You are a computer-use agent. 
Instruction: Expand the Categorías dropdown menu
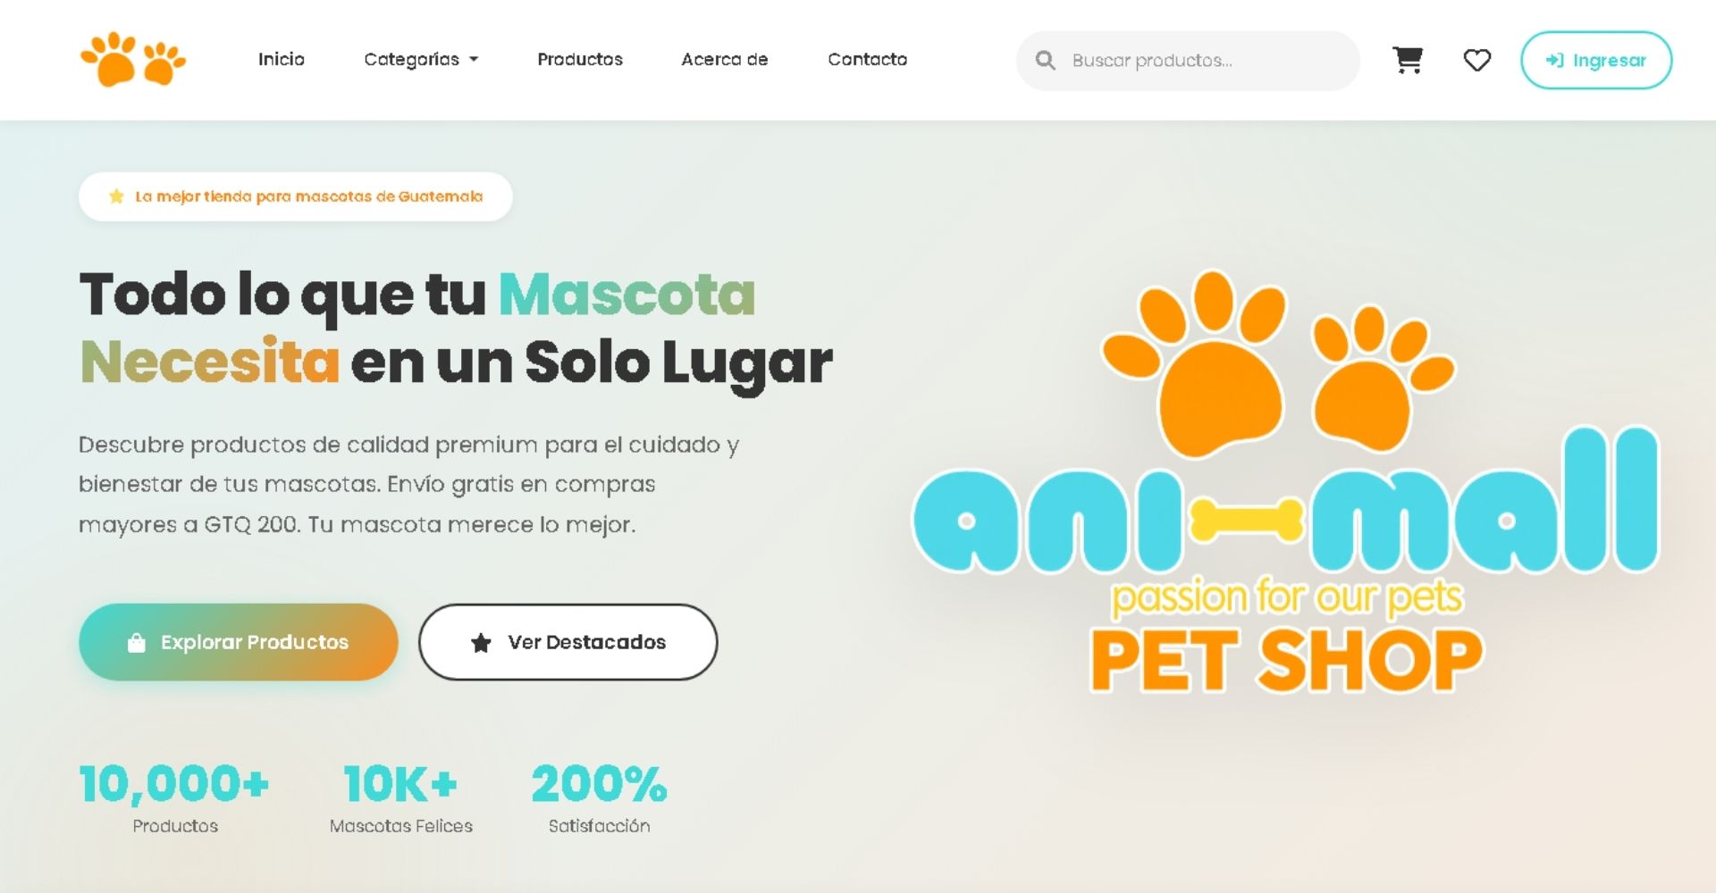pos(421,59)
